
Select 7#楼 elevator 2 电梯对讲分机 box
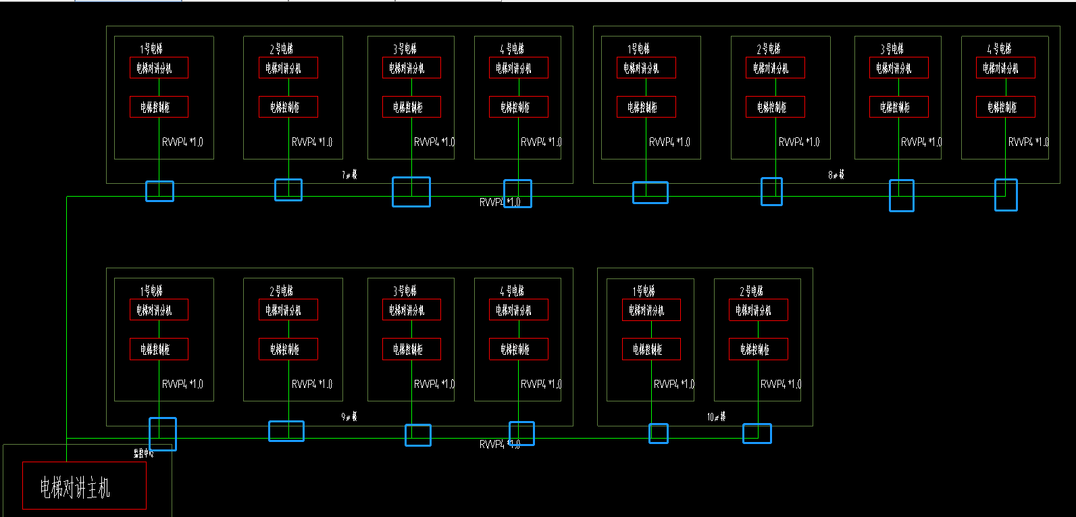tap(288, 68)
